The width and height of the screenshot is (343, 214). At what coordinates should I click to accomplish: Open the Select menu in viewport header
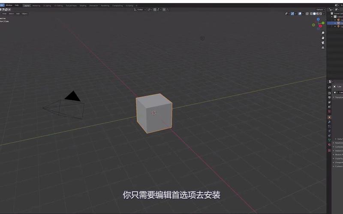[11, 14]
